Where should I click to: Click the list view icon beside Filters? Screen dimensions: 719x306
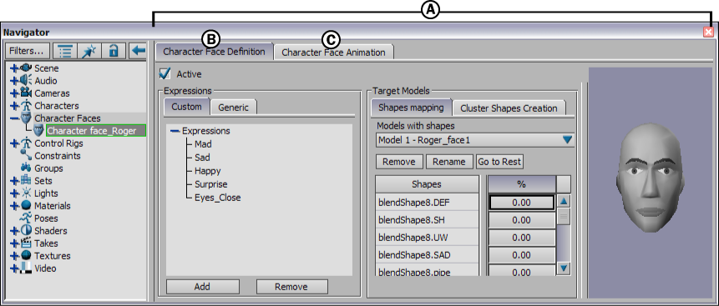[x=65, y=51]
